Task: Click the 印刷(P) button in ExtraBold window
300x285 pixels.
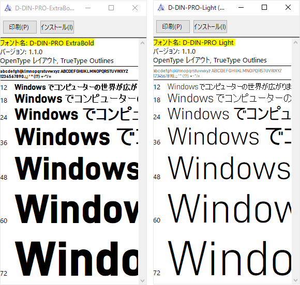Action: 20,27
